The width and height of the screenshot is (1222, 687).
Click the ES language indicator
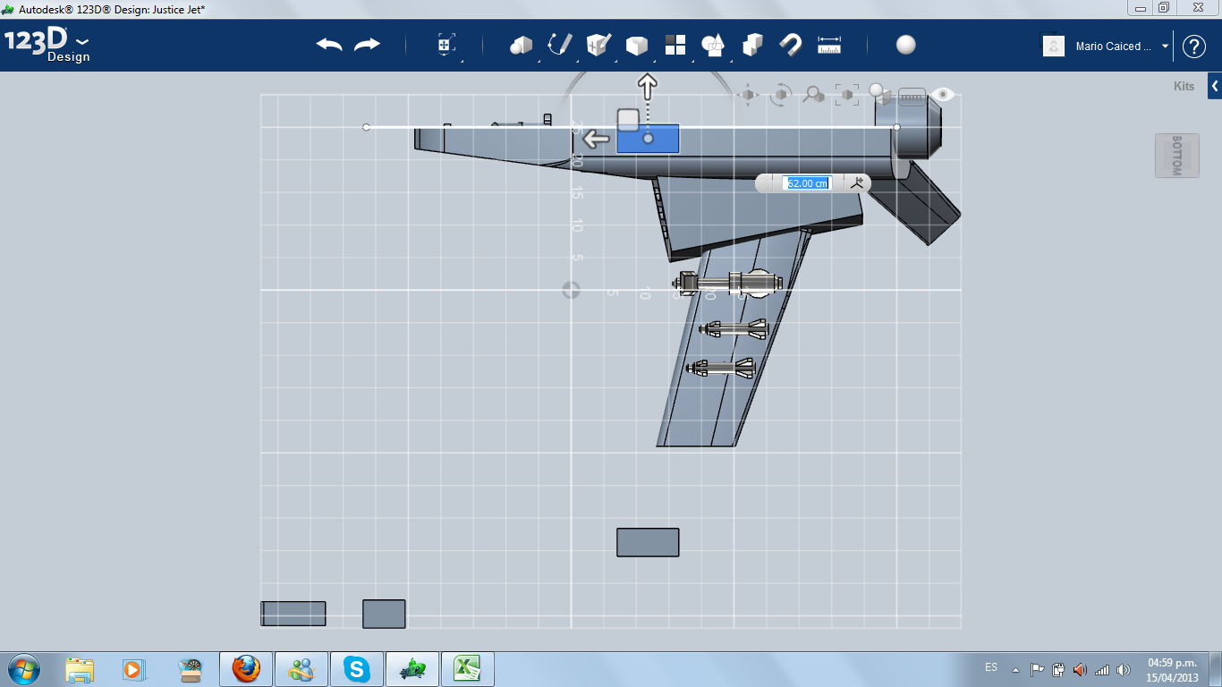pos(991,667)
